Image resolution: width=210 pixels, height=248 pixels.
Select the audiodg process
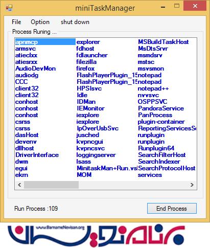tap(27, 75)
